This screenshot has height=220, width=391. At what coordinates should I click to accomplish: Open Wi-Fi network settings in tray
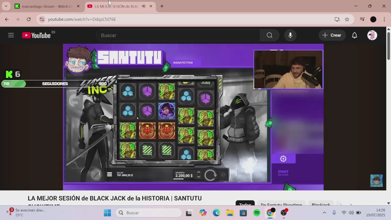point(344,213)
